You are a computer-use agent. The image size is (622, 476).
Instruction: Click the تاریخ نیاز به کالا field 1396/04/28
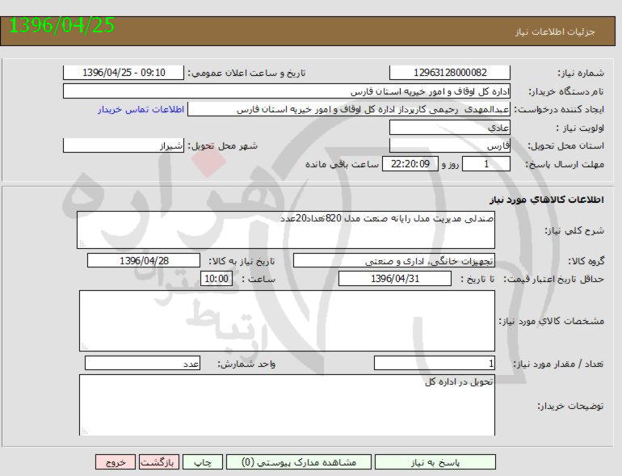pos(144,261)
